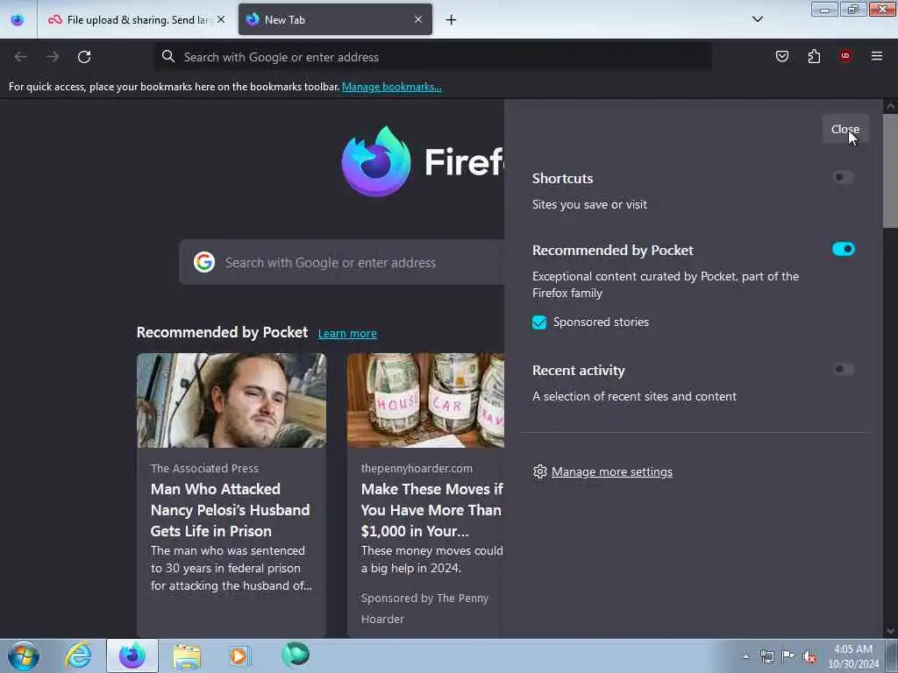Click the muted volume tray icon

[x=809, y=657]
